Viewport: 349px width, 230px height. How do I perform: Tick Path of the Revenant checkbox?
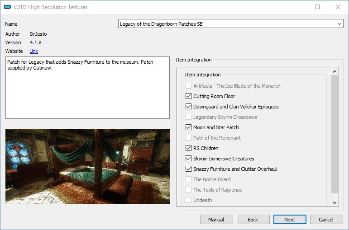point(188,138)
